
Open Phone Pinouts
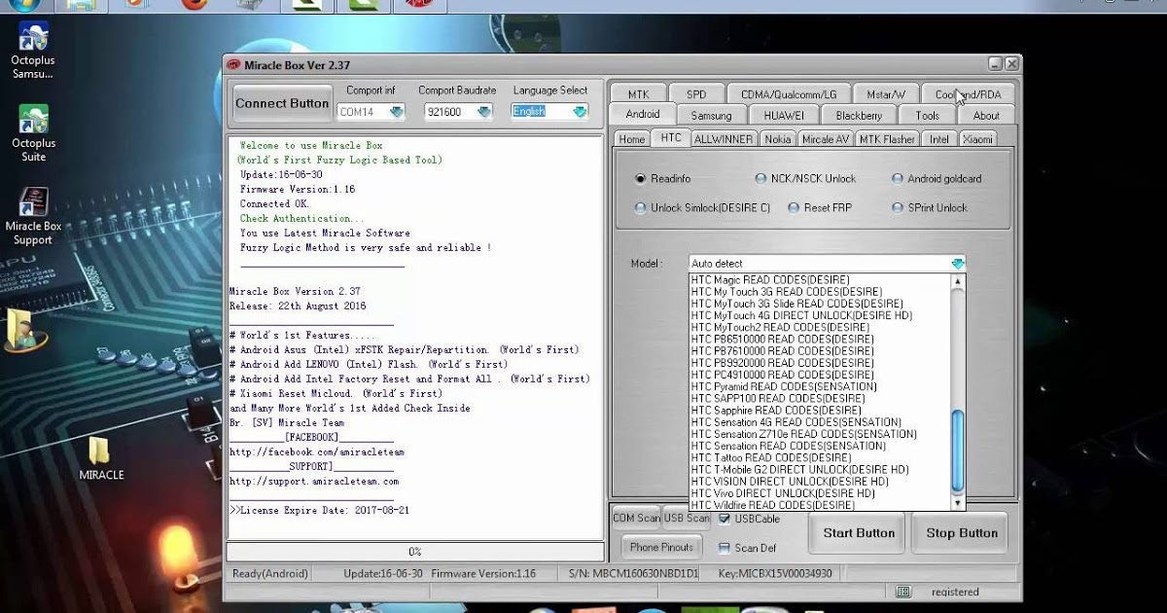click(661, 548)
